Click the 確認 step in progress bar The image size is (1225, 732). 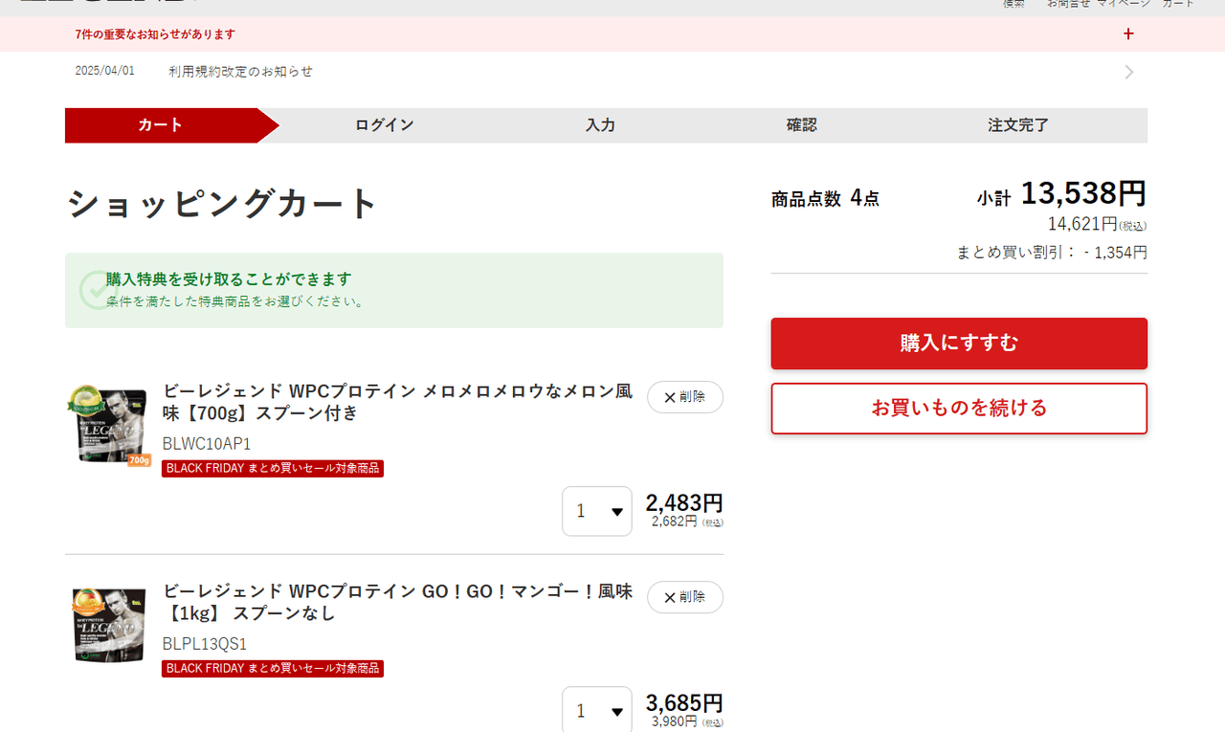[801, 125]
